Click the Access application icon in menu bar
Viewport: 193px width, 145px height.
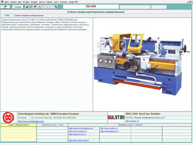[2, 2]
